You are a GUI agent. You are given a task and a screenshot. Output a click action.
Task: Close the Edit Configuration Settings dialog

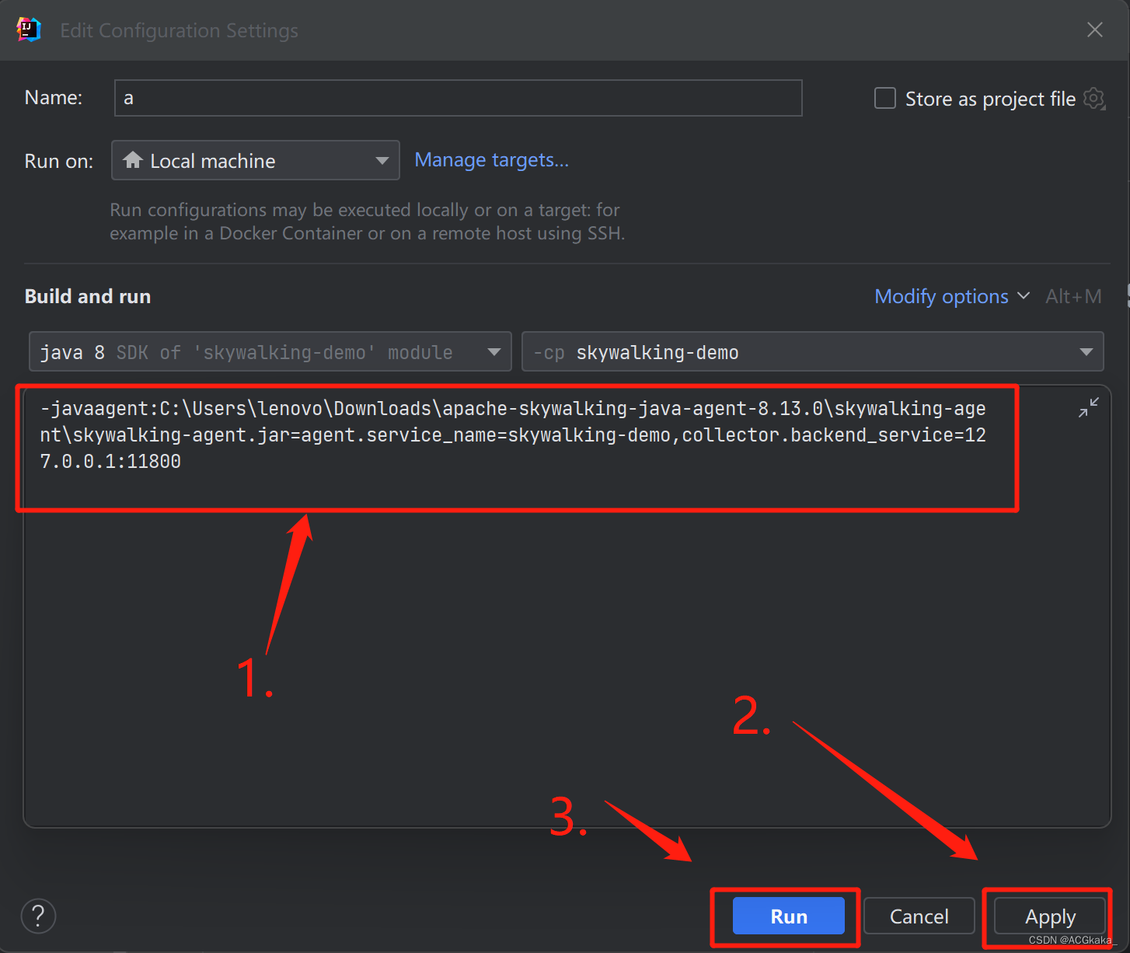click(x=1095, y=30)
